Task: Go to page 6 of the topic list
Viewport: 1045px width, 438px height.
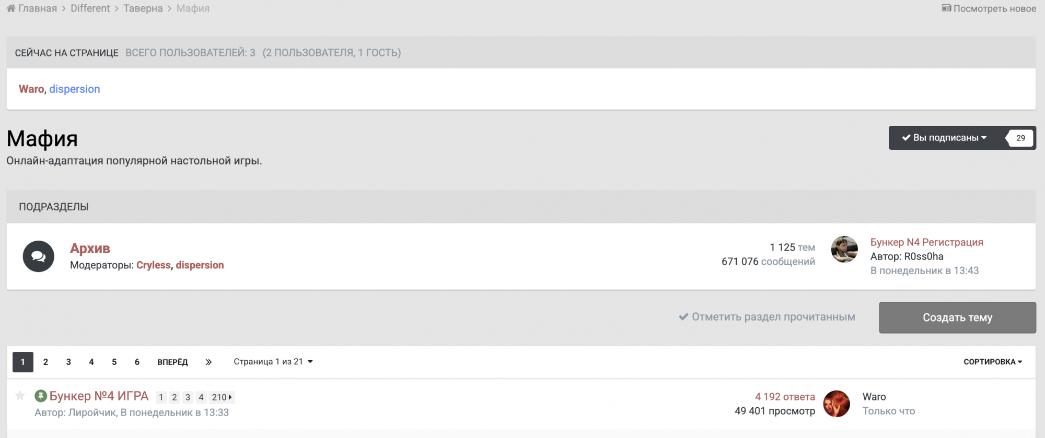Action: pos(137,362)
